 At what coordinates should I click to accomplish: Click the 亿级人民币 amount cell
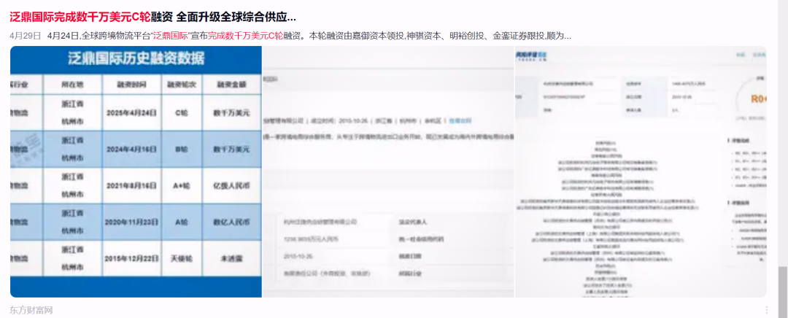(x=231, y=185)
